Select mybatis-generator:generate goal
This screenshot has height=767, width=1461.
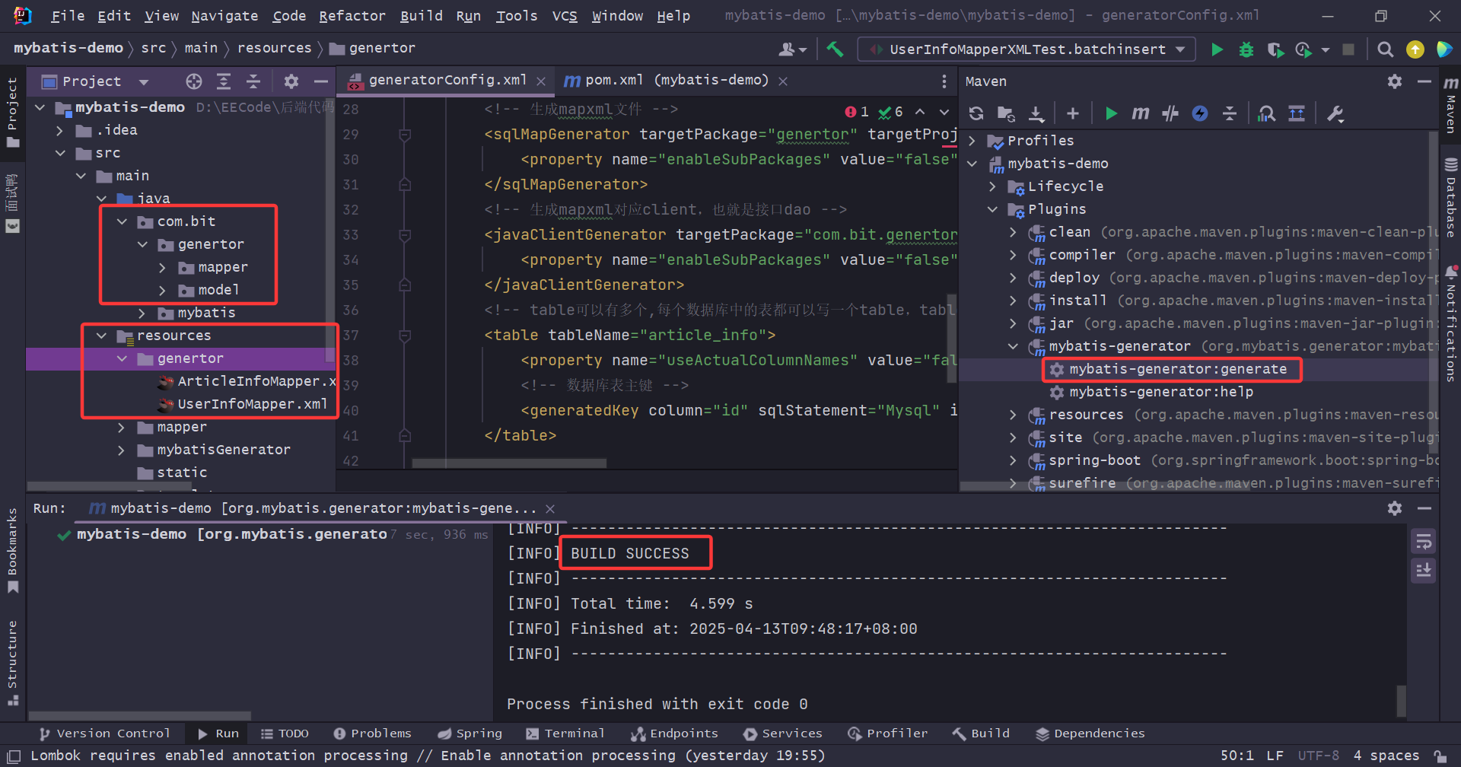pyautogui.click(x=1177, y=369)
